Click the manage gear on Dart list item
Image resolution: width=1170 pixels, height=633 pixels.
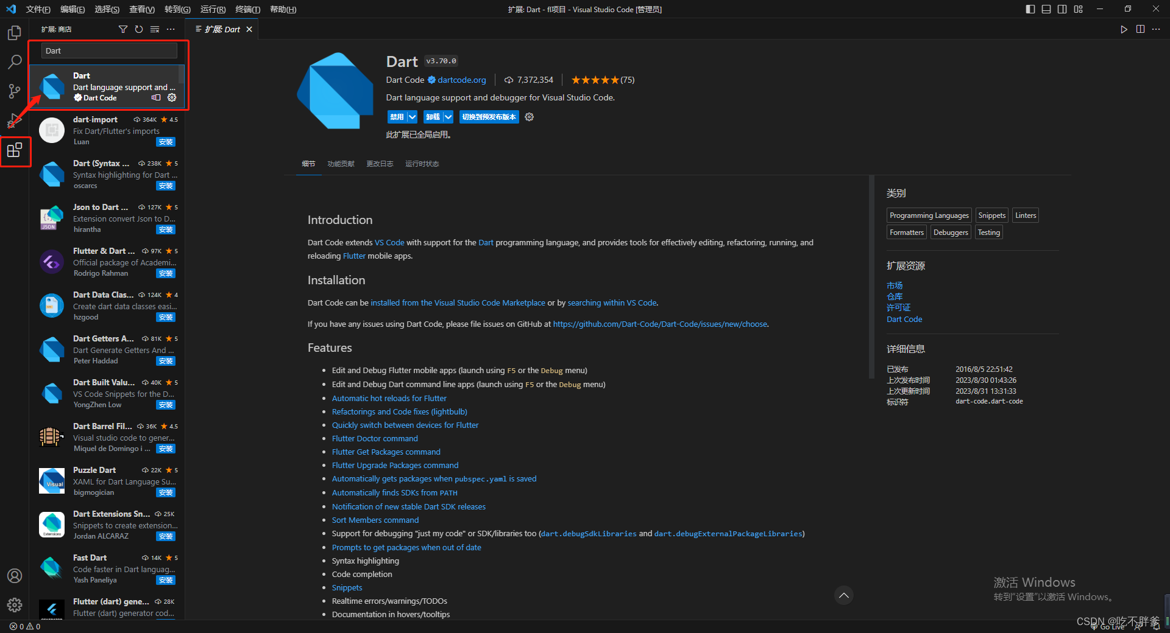point(172,97)
